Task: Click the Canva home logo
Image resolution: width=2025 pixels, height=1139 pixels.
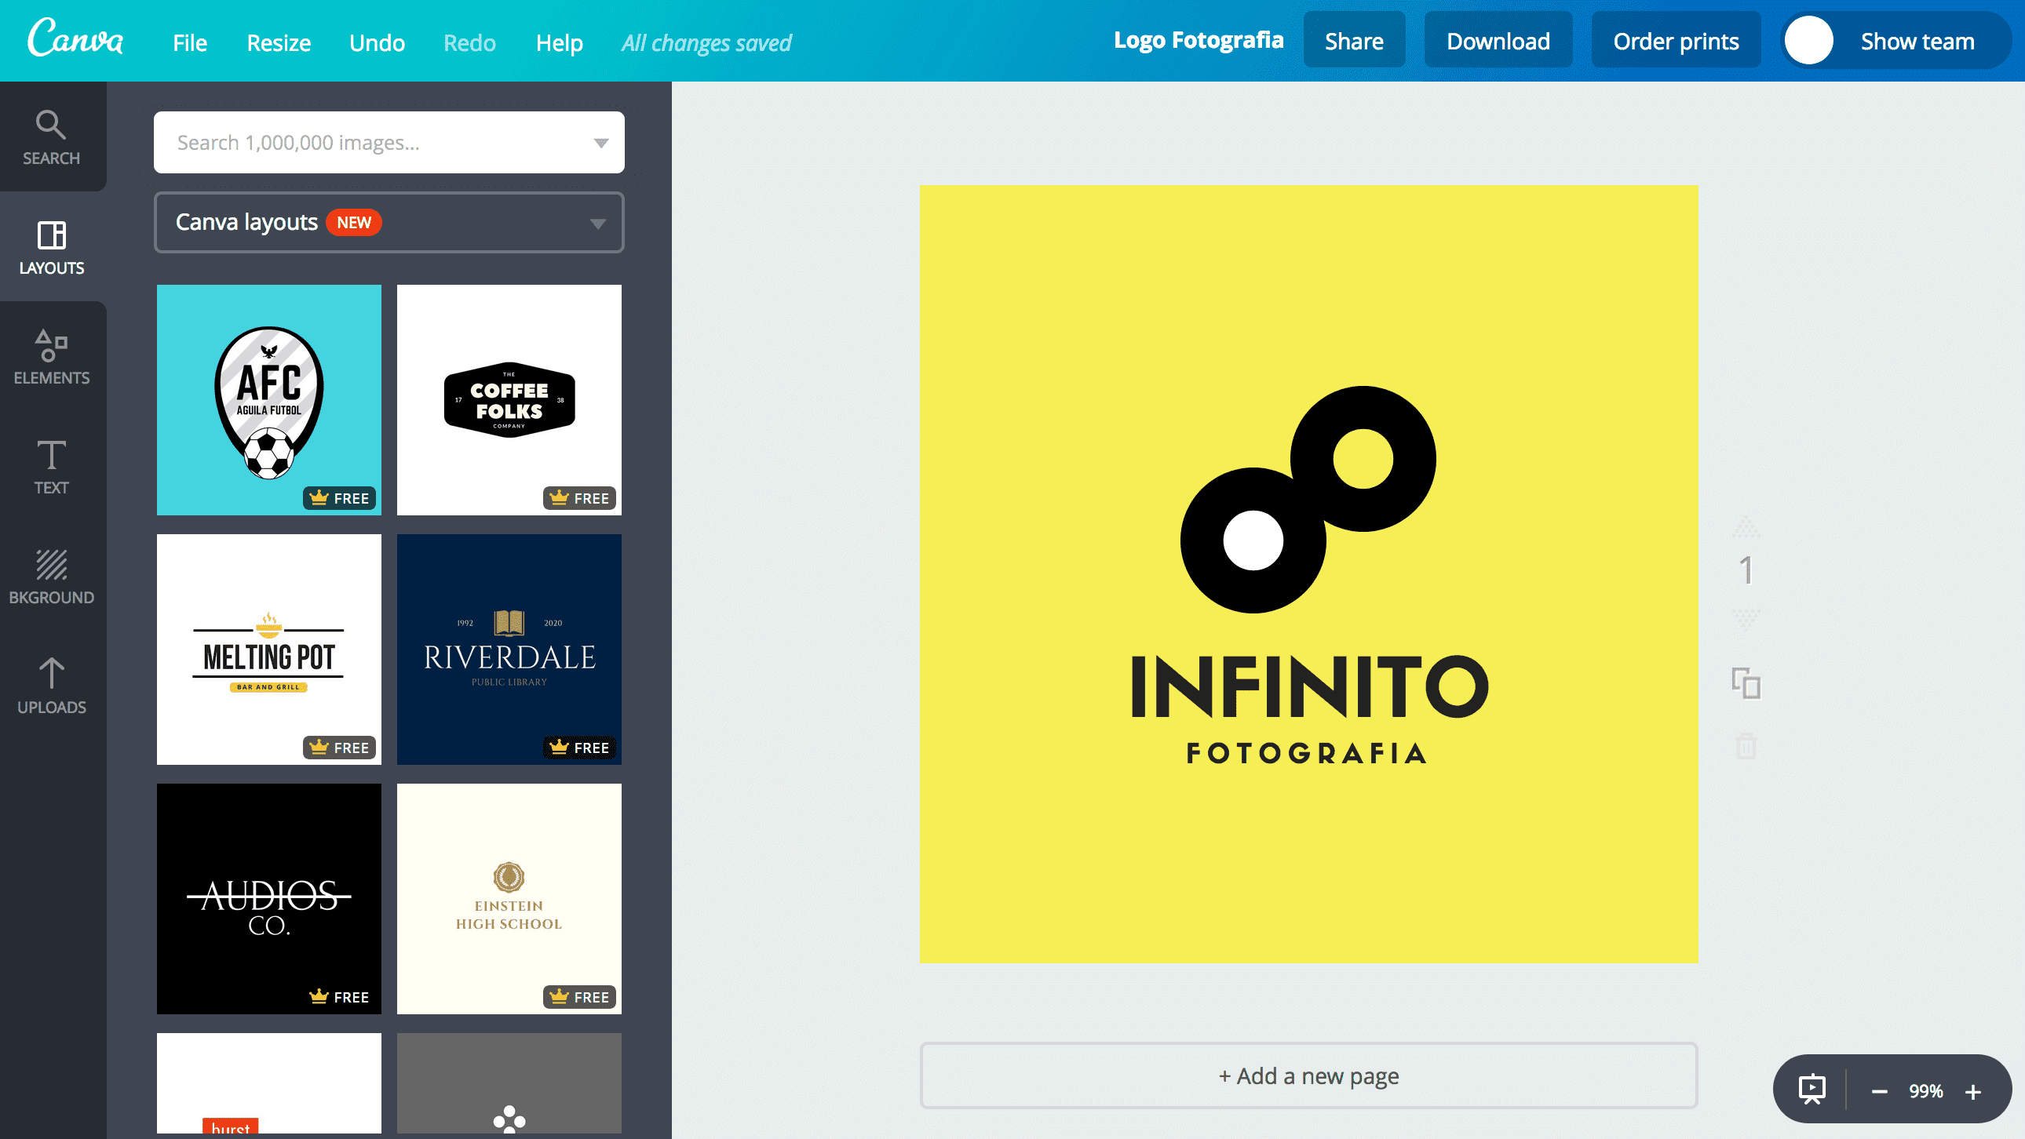Action: pos(75,39)
